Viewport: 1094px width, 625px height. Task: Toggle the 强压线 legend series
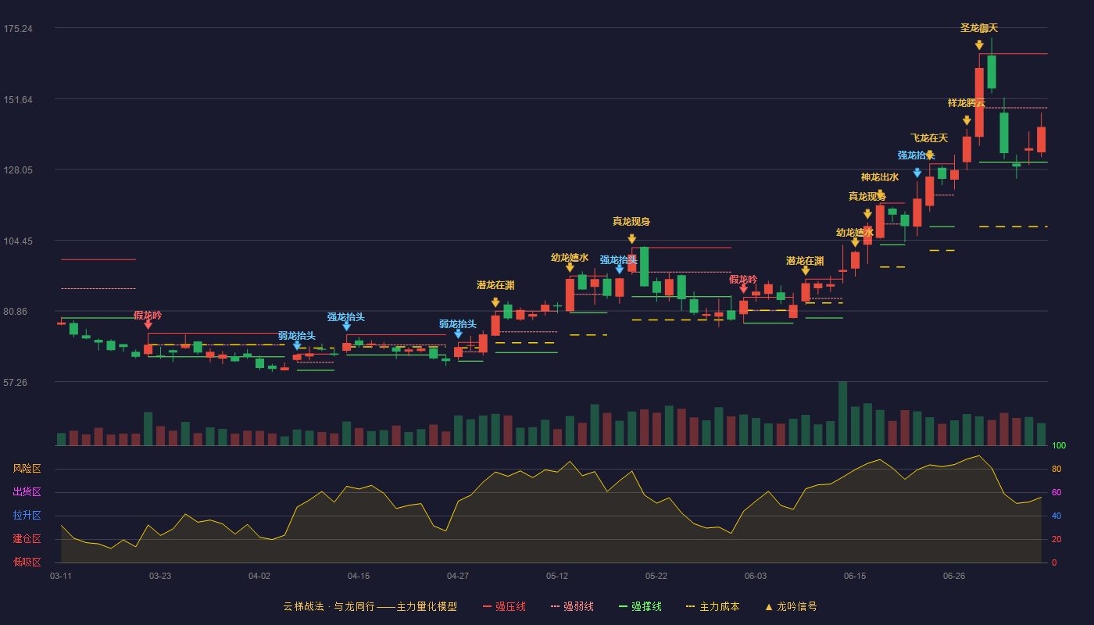504,606
